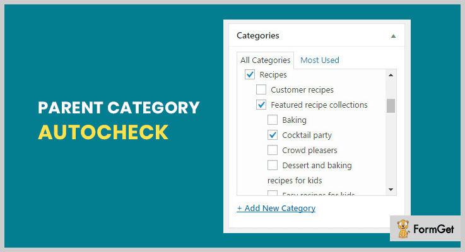
Task: Click the category list scroll-up arrow
Action: coord(391,75)
